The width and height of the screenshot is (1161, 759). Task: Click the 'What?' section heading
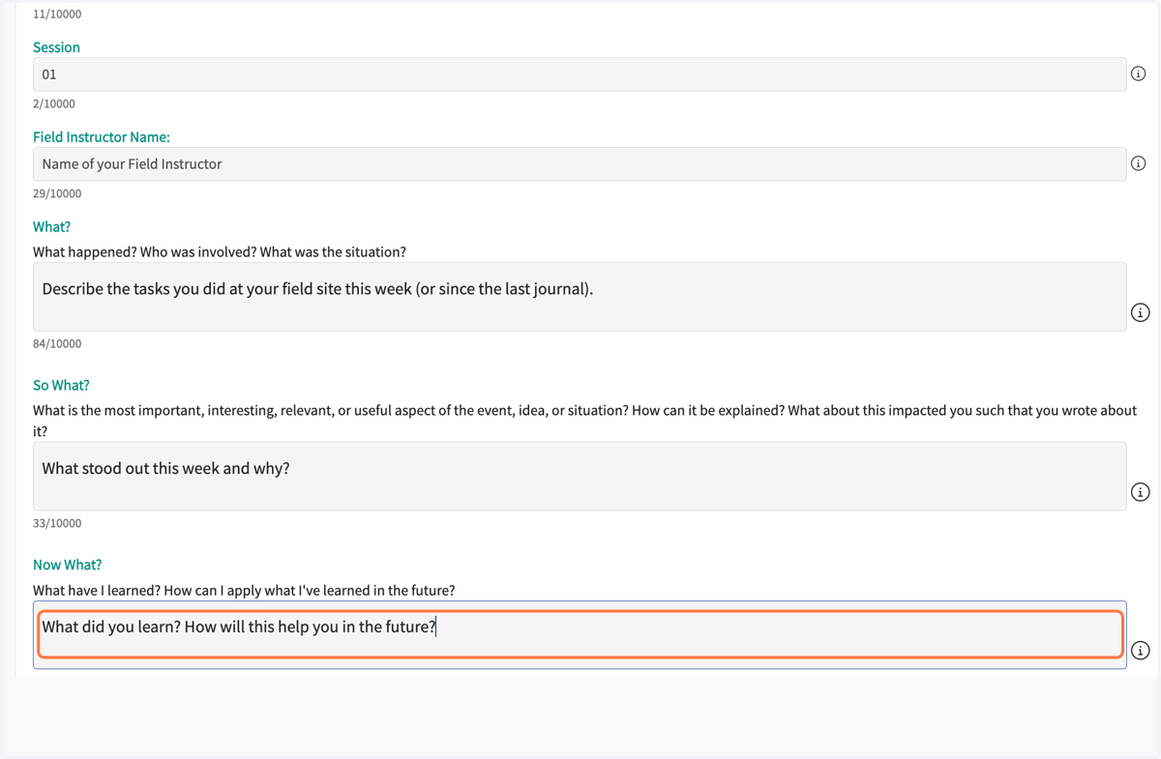(51, 227)
